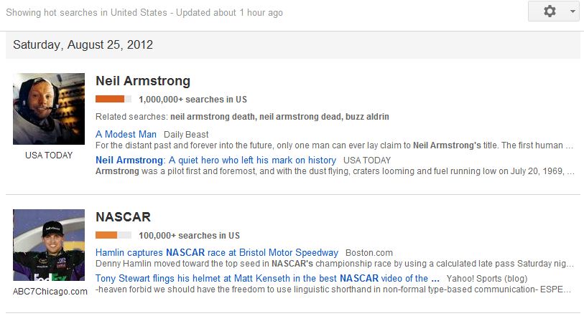
Task: Select the NASCAR hot search title
Action: coord(124,217)
